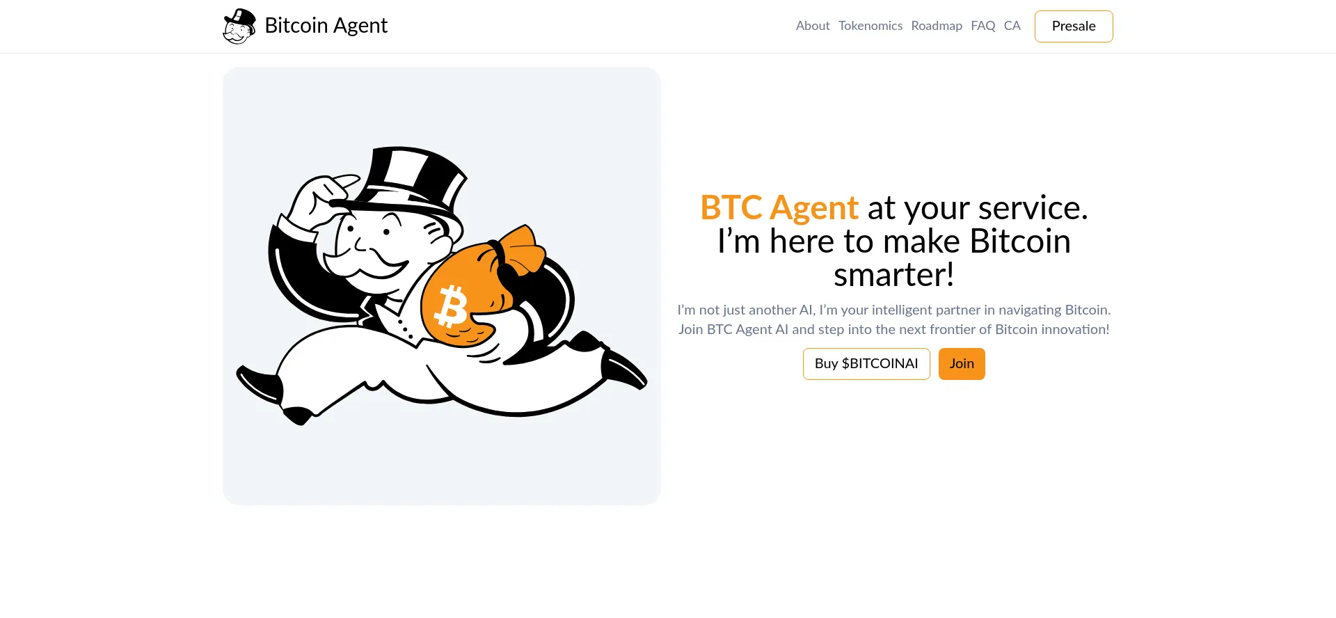Click the orange Join button
1336x618 pixels.
[962, 364]
